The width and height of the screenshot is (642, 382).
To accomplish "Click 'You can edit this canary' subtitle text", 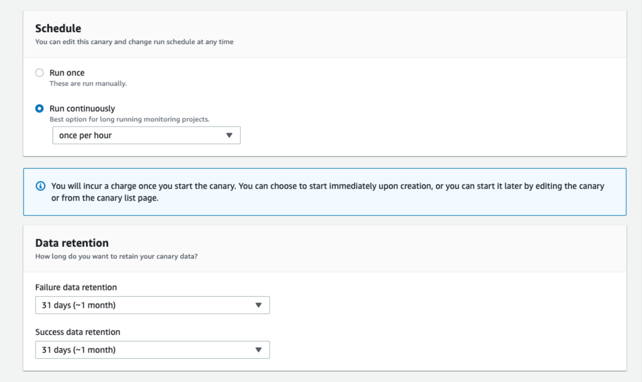I will [134, 42].
